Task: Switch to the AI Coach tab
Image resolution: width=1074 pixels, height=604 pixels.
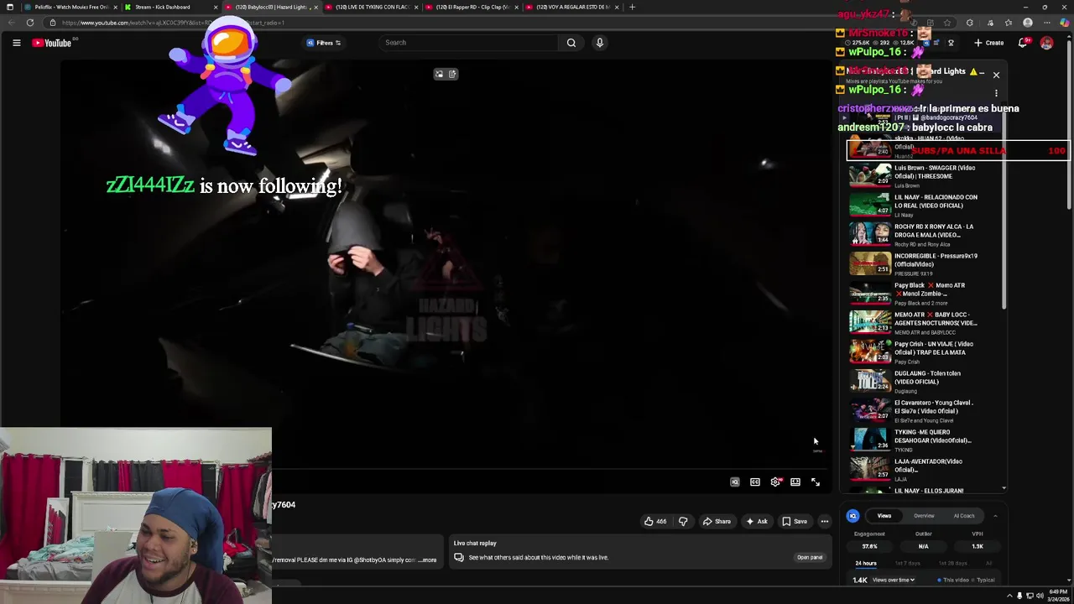Action: tap(964, 516)
